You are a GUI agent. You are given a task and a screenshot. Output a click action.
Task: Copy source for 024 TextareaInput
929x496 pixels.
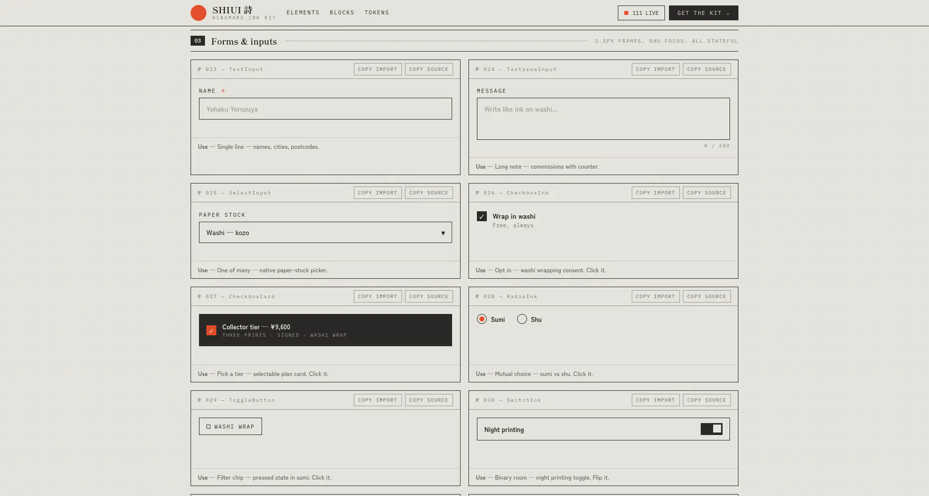pos(707,69)
